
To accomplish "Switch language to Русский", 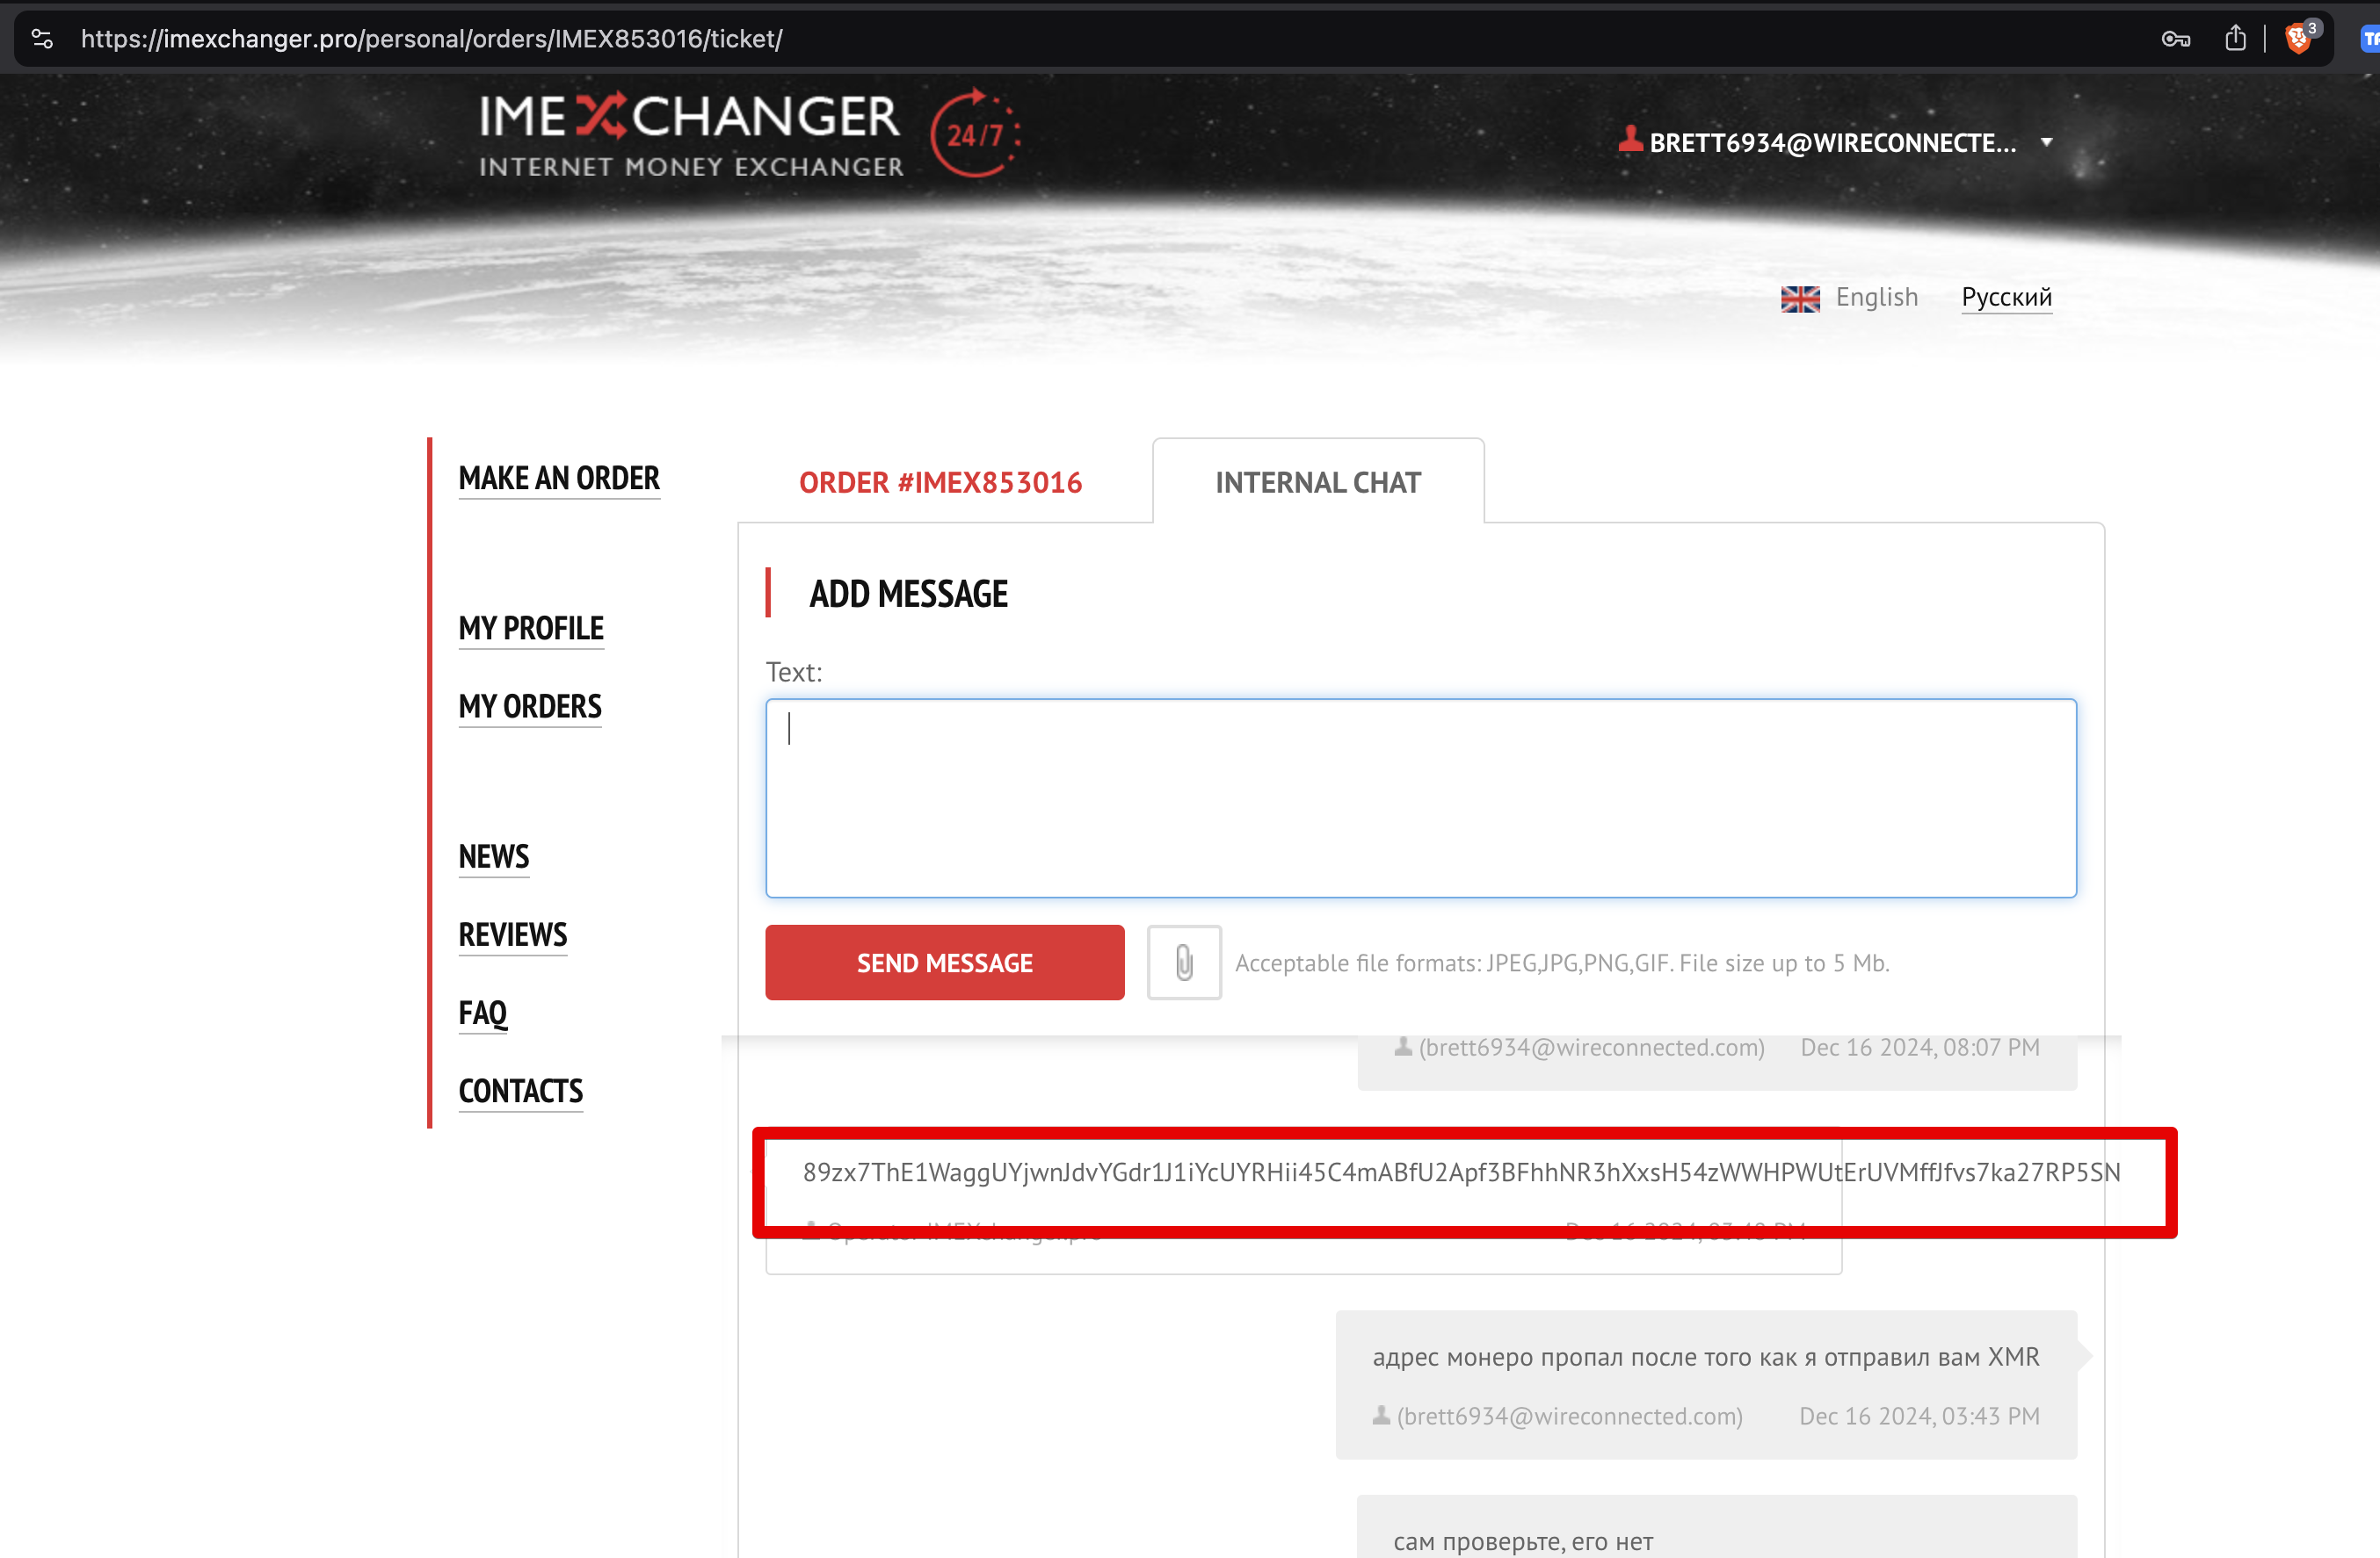I will 2006,297.
